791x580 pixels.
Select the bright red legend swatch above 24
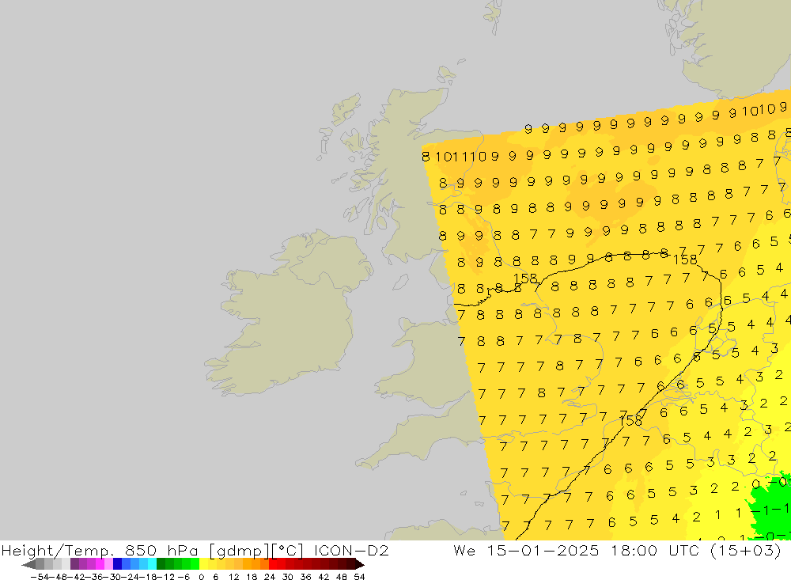(273, 564)
